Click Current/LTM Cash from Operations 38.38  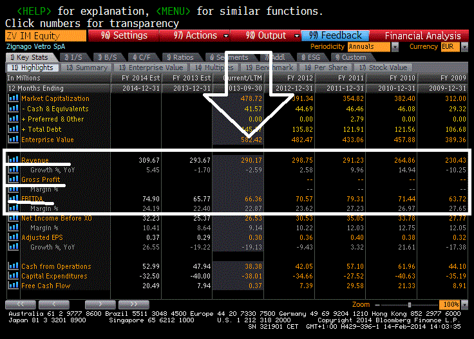(x=253, y=266)
